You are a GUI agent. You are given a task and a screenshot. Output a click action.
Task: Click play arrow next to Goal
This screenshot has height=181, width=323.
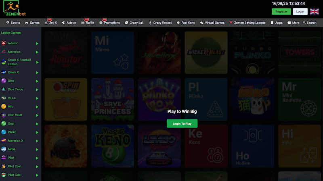click(x=37, y=124)
